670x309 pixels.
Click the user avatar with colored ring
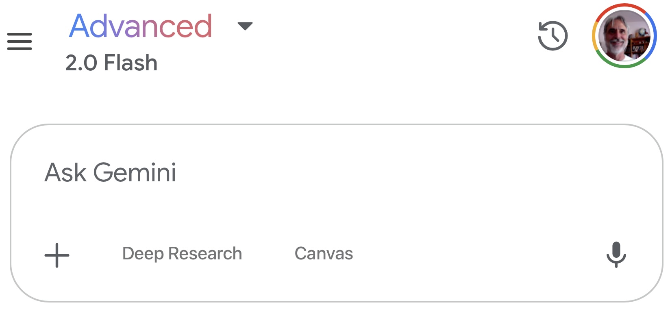624,36
